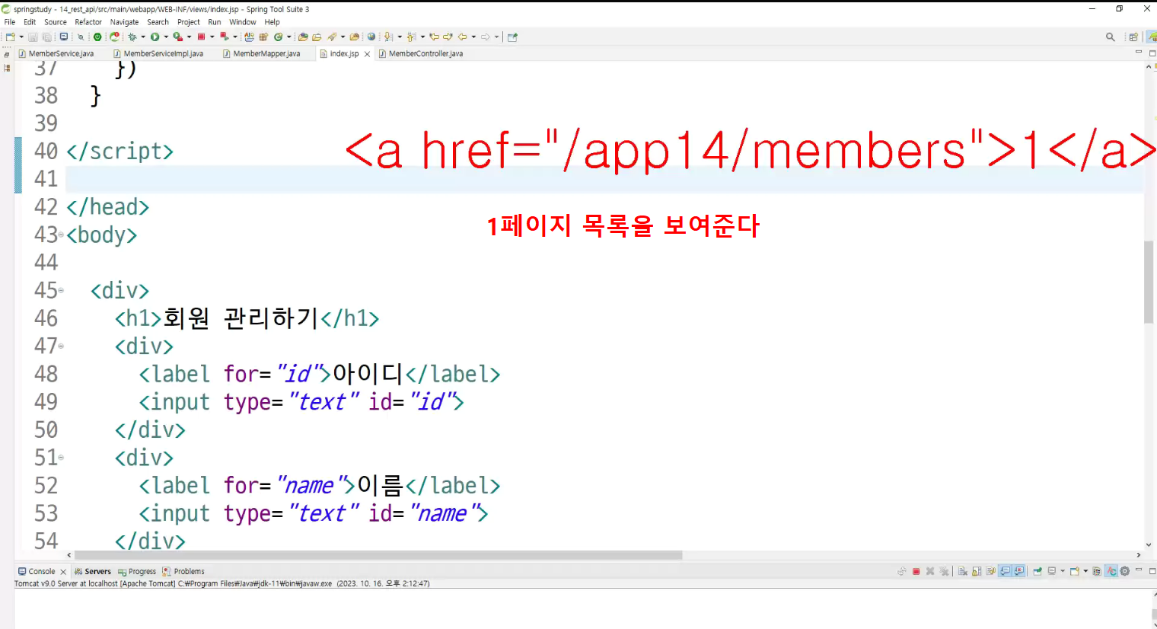This screenshot has height=629, width=1157.
Task: Open the Display Selected Console dropdown arrow
Action: pyautogui.click(x=1063, y=571)
